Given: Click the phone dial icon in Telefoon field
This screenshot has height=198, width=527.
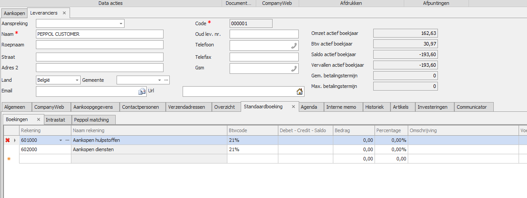Looking at the screenshot, I should 294,45.
